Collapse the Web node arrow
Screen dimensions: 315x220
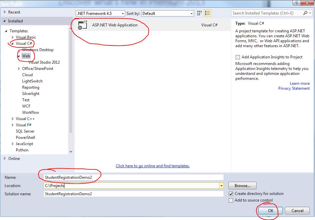(x=19, y=56)
